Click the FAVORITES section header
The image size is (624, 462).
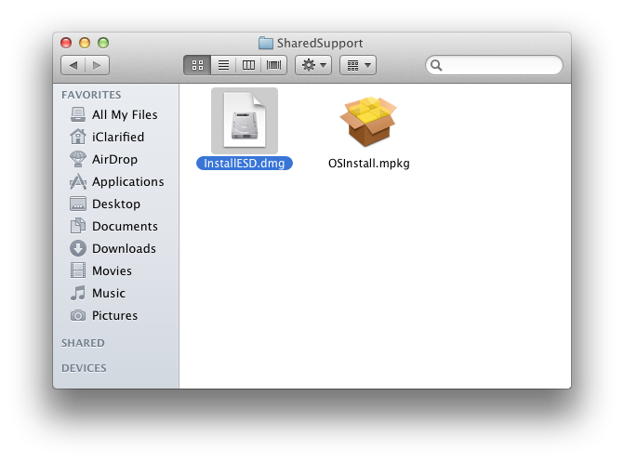pyautogui.click(x=91, y=95)
